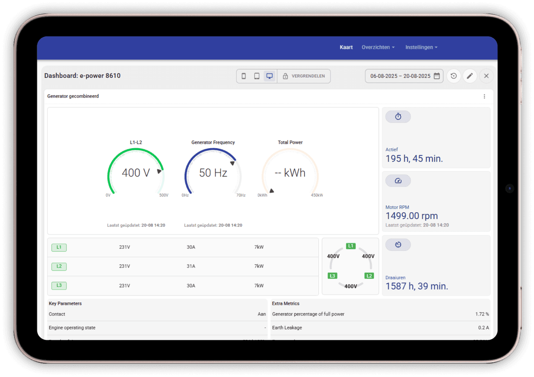
Task: Switch the preview to tablet view
Action: 256,76
